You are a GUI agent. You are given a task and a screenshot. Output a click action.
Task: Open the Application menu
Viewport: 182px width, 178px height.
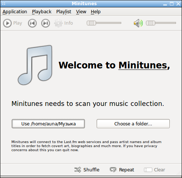tap(15, 12)
